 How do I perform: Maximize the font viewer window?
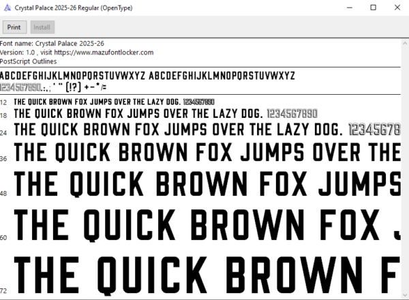click(374, 7)
